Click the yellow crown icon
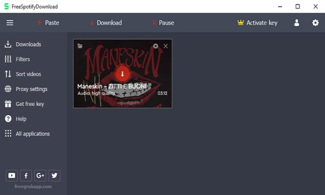The height and width of the screenshot is (195, 325). point(240,23)
